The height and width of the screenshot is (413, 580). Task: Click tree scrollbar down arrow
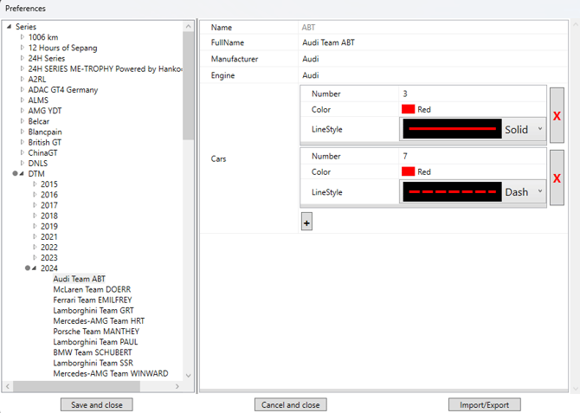188,375
